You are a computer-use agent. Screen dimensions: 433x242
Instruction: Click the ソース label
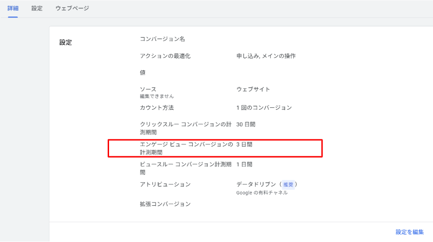tap(148, 89)
